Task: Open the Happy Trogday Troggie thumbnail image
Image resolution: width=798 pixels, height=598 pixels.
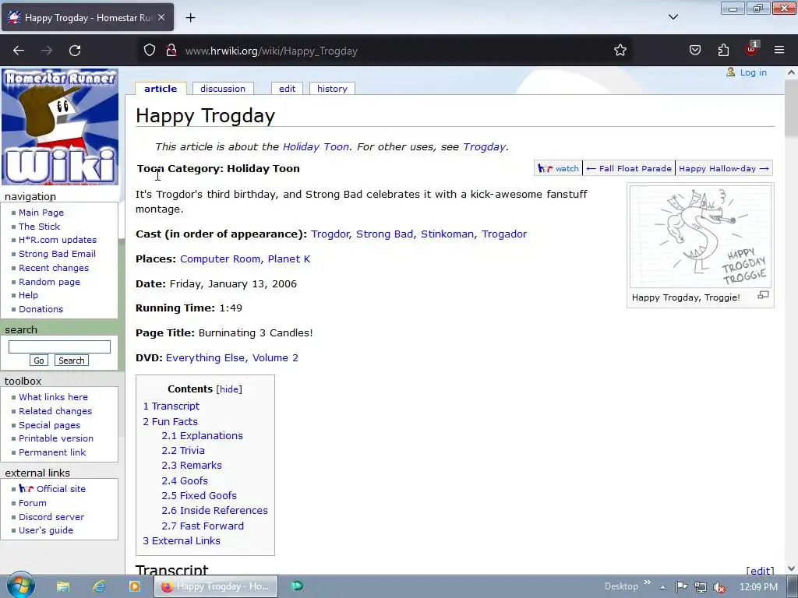Action: pyautogui.click(x=701, y=237)
